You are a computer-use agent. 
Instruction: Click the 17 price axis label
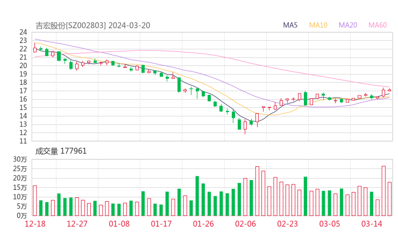point(23,91)
